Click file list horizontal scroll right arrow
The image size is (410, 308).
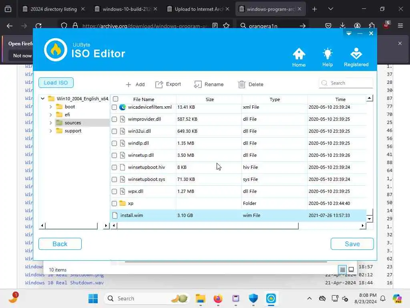pyautogui.click(x=363, y=225)
